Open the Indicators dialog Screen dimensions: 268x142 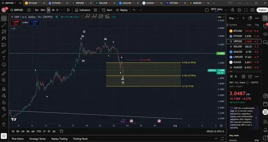pos(82,10)
